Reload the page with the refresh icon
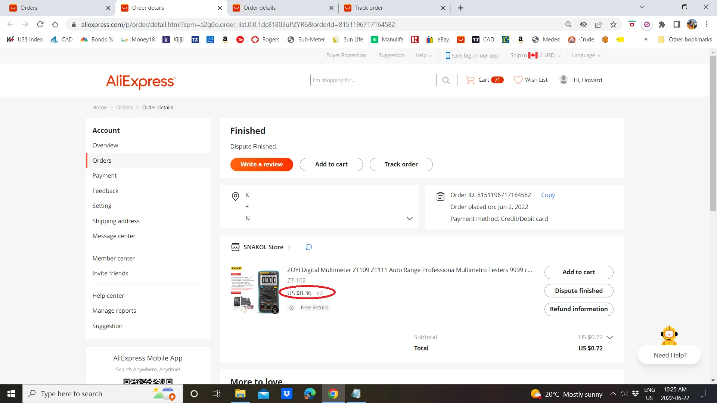Viewport: 717px width, 403px height. pyautogui.click(x=40, y=25)
